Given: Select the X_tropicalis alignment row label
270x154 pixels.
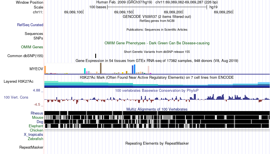Looking at the screenshot, I should [34, 135].
